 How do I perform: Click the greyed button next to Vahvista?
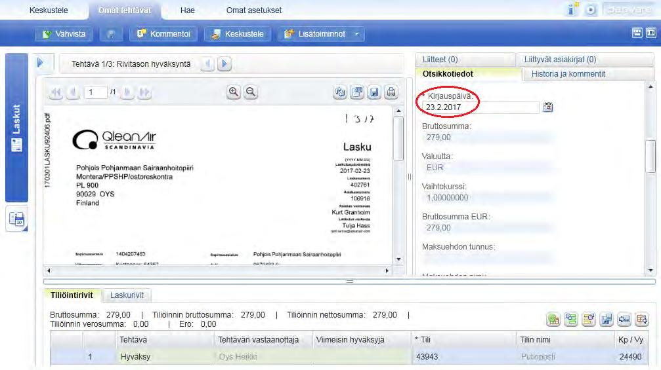(111, 33)
